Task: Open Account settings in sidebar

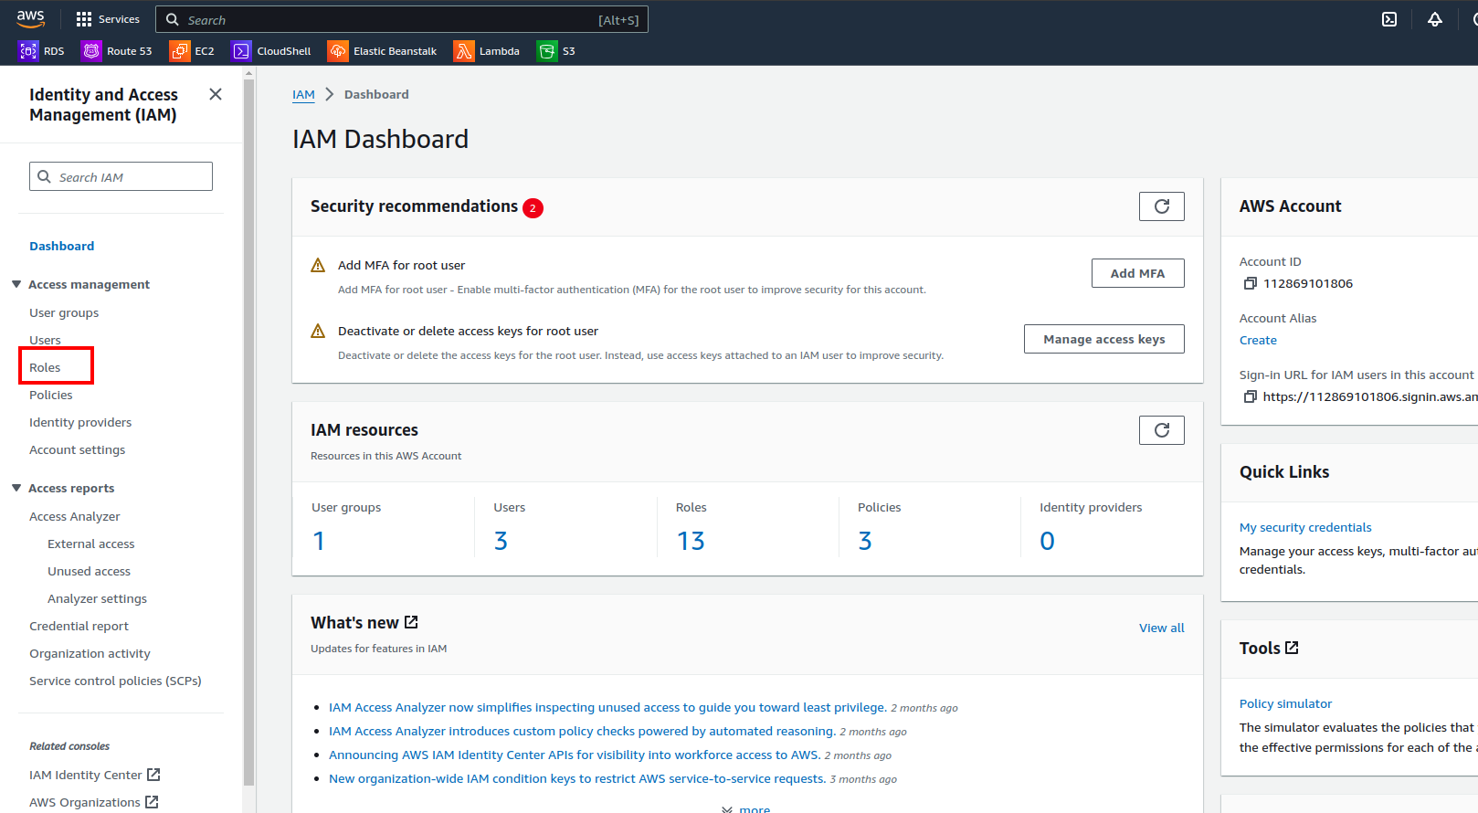Action: 78,449
